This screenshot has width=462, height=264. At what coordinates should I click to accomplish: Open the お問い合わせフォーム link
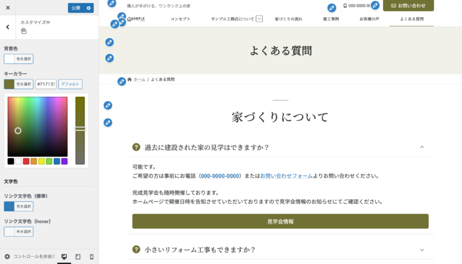286,176
